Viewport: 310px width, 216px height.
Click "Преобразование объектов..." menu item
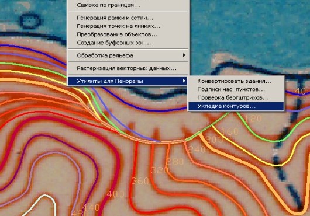(x=129, y=34)
